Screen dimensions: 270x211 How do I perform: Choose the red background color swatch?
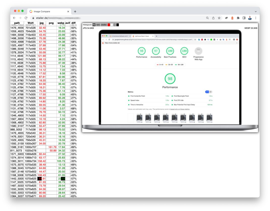pos(109,25)
